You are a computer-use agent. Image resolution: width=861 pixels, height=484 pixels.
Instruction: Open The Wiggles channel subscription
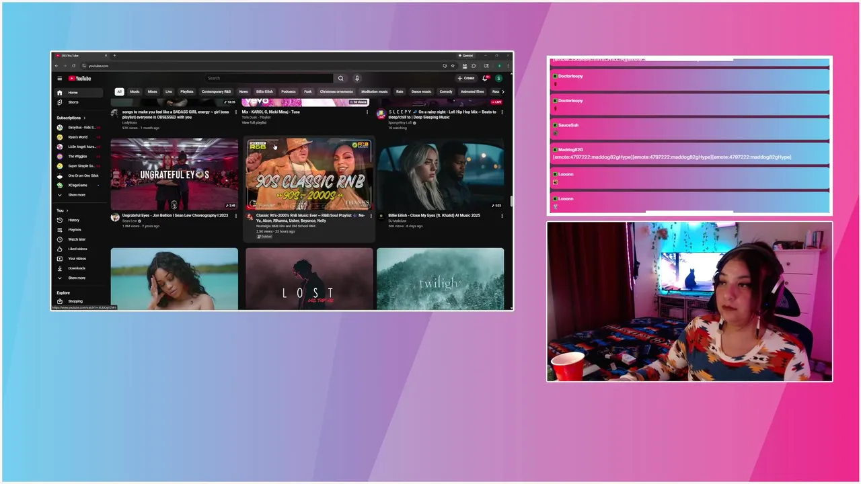coord(79,157)
